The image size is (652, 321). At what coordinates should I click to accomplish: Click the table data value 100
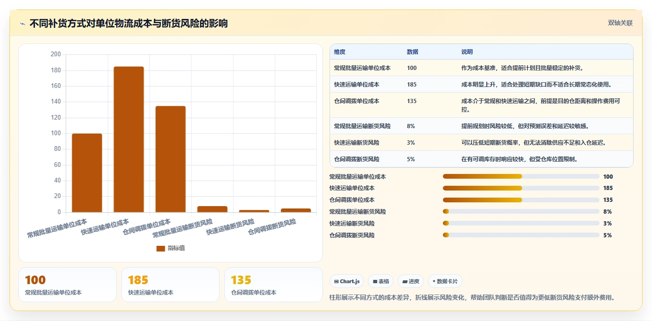pos(412,68)
